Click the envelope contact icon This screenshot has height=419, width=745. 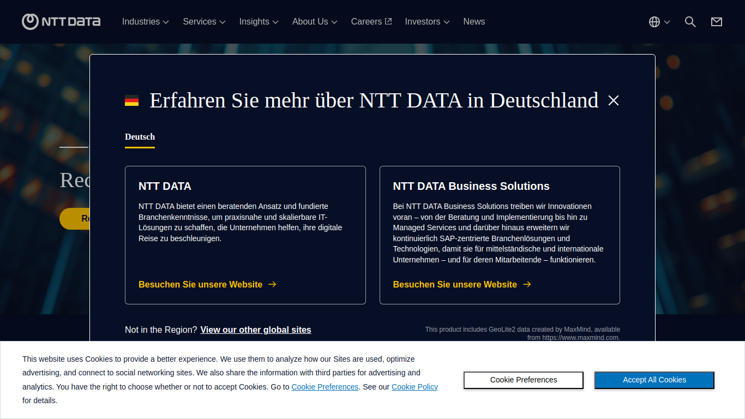pyautogui.click(x=717, y=22)
